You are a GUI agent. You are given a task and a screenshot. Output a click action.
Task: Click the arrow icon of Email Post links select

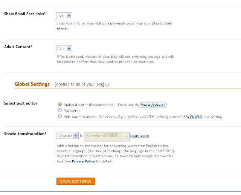(69, 16)
